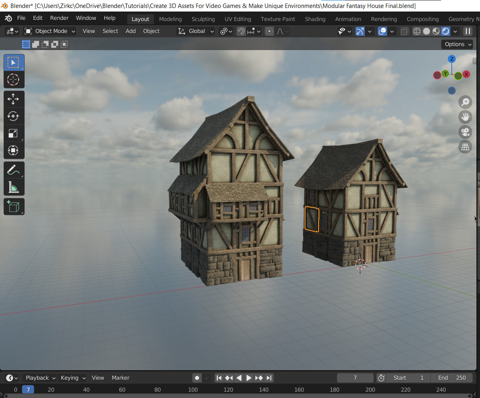Toggle camera view button
This screenshot has width=480, height=398.
[465, 132]
